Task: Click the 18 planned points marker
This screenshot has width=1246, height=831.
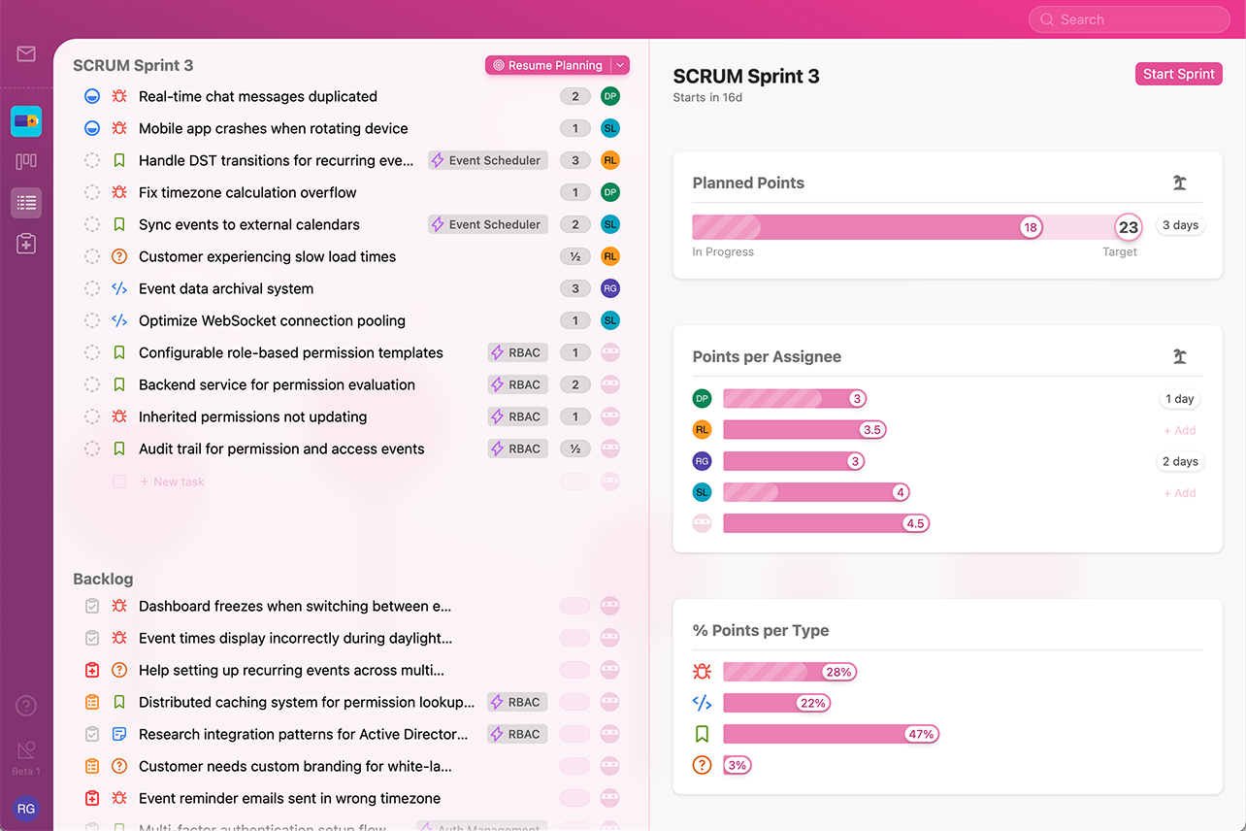Action: [x=1031, y=227]
